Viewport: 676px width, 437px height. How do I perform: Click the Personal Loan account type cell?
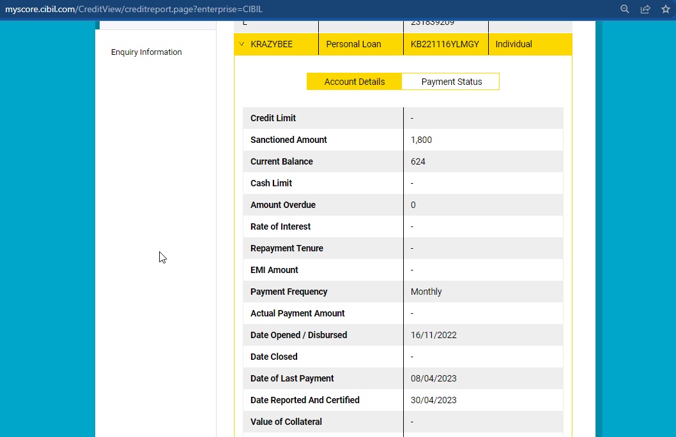coord(353,44)
